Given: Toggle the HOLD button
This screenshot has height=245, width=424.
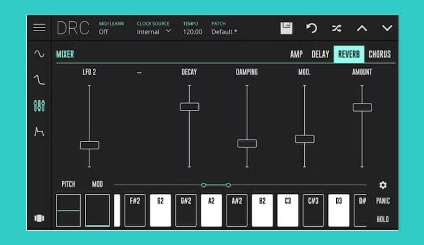Looking at the screenshot, I should [383, 219].
